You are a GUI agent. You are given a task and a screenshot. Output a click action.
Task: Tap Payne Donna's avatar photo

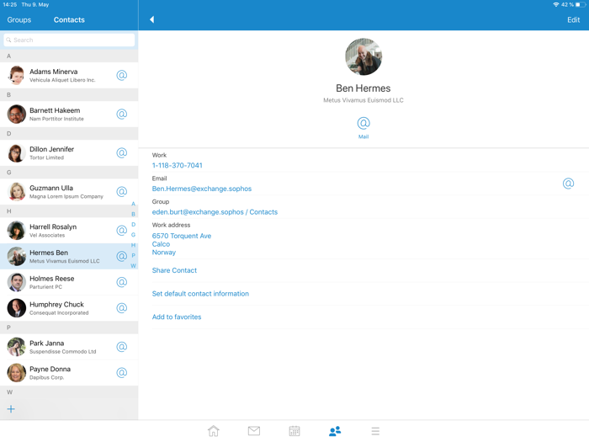coord(17,372)
